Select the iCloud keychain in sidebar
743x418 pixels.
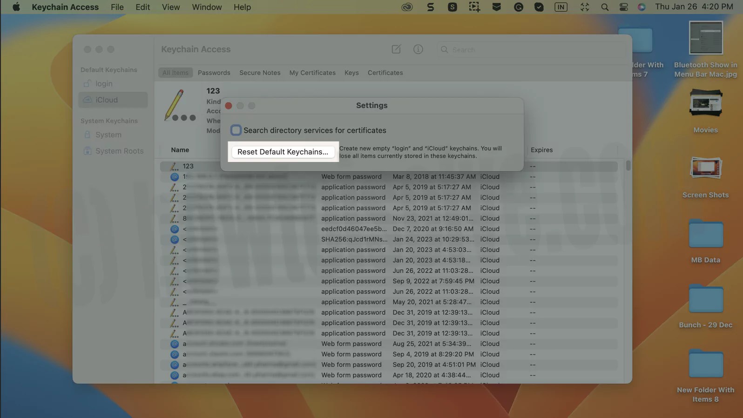pos(113,100)
